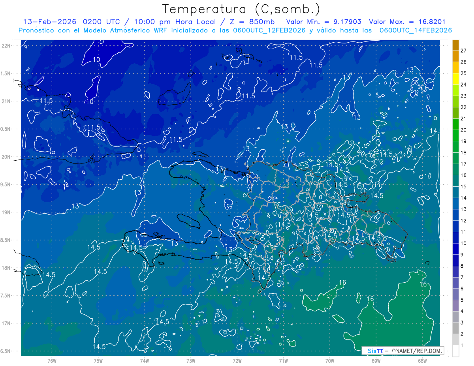The height and width of the screenshot is (366, 474).
Task: Click the "71W" longitude label
Action: pos(283,360)
